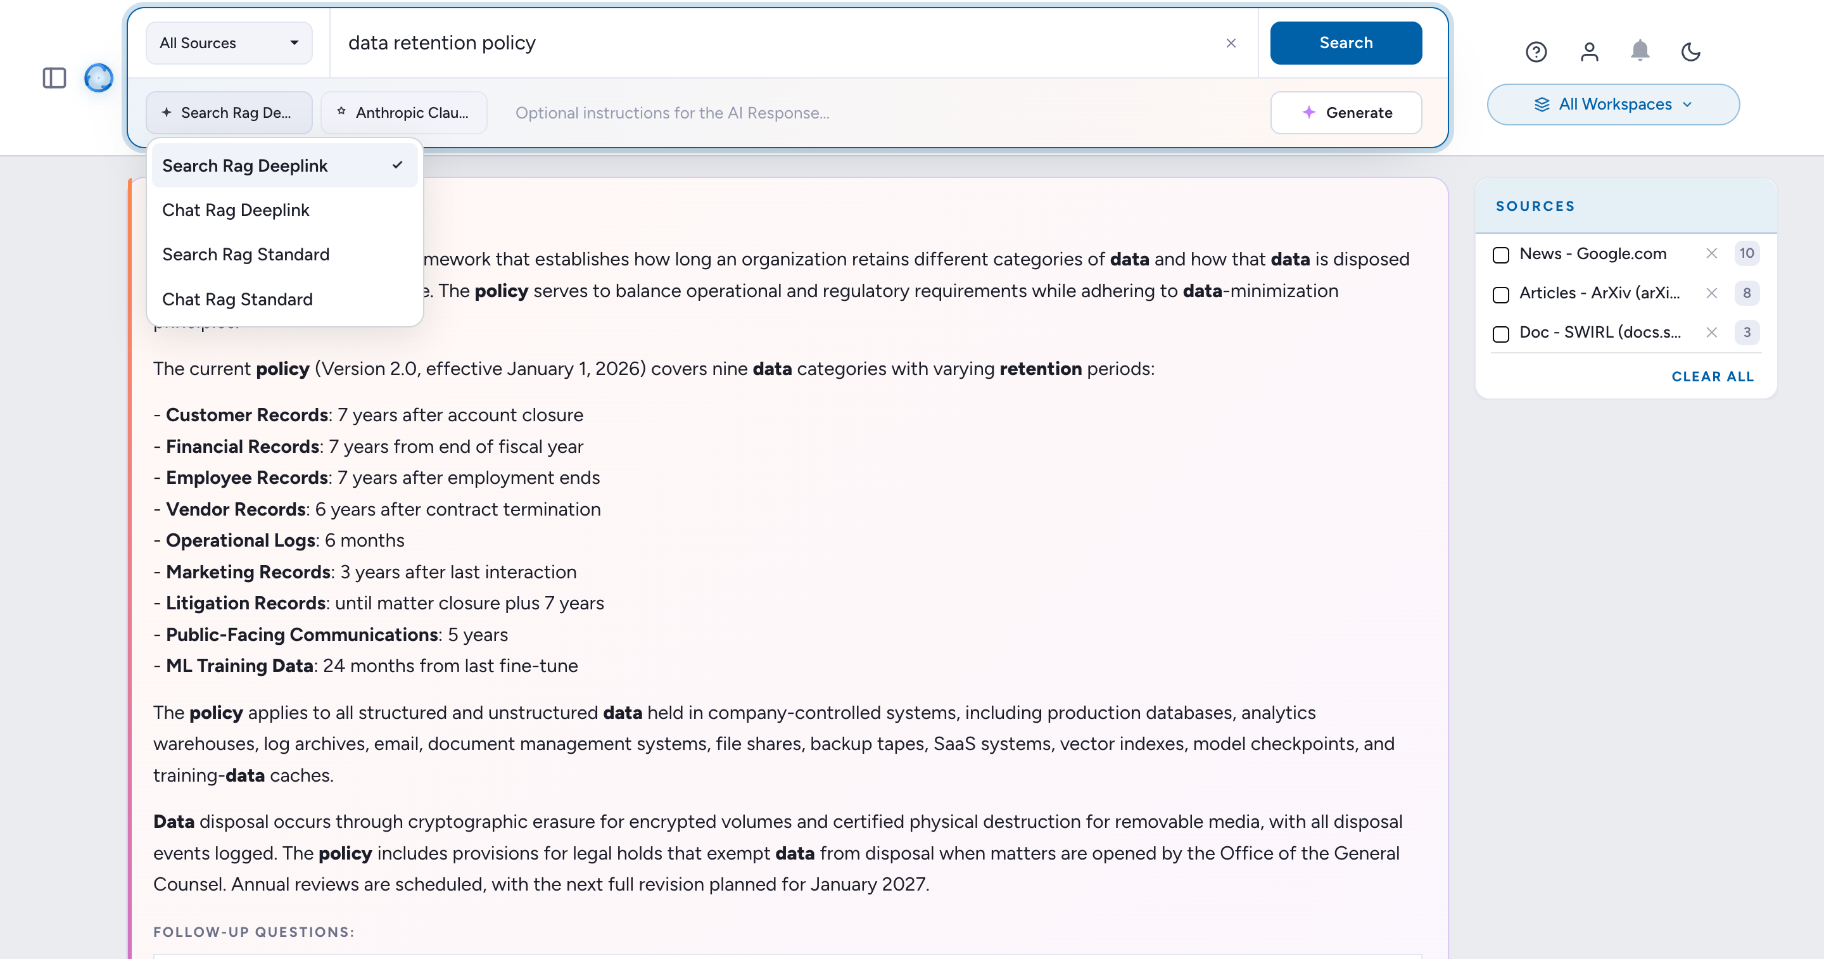This screenshot has width=1824, height=959.
Task: Remove the News - Google.com source
Action: (x=1711, y=253)
